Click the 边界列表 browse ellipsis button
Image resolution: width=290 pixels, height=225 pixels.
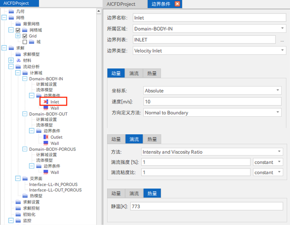pos(282,40)
